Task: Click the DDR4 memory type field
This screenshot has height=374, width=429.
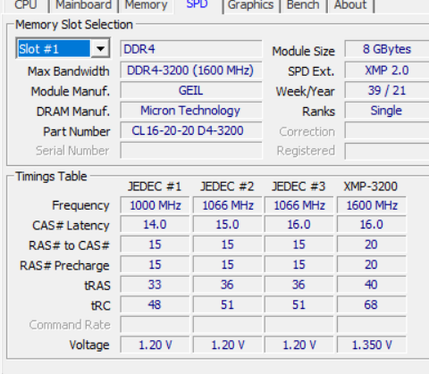Action: (x=191, y=49)
